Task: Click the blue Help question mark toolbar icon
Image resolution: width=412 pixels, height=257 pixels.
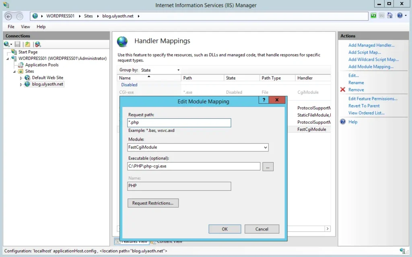Action: point(399,16)
